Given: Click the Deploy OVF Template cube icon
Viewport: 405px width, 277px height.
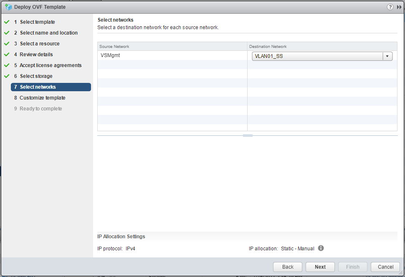Looking at the screenshot, I should tap(8, 7).
